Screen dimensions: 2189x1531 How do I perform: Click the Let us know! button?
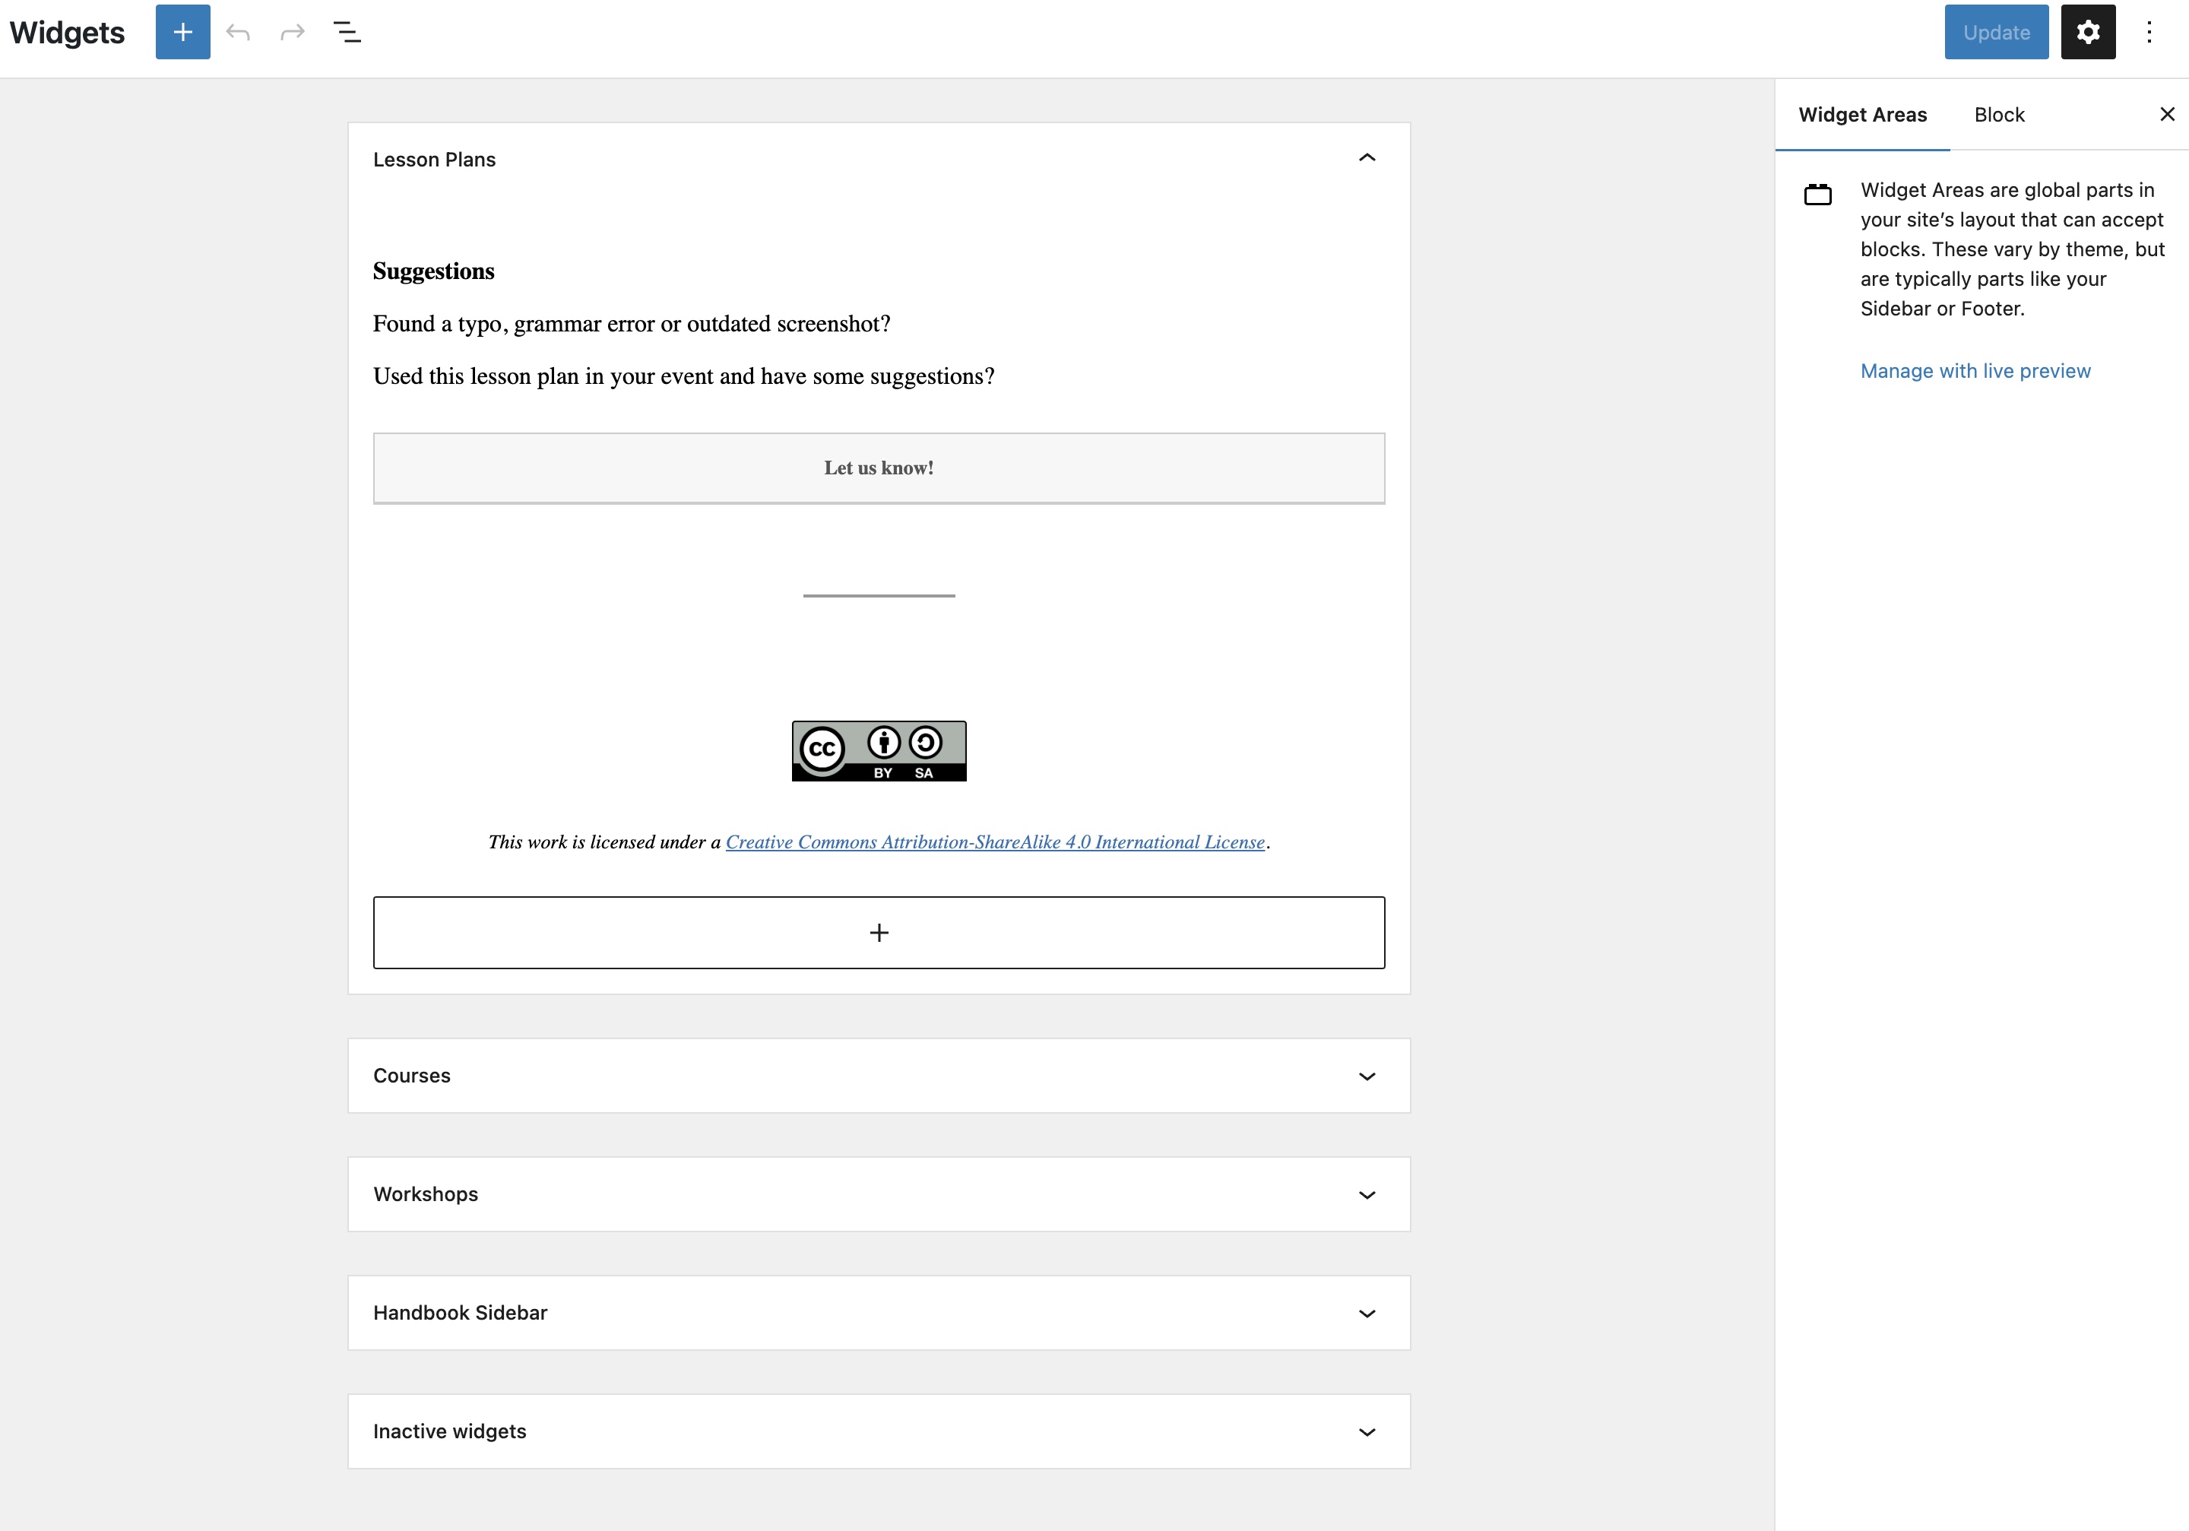pos(878,468)
